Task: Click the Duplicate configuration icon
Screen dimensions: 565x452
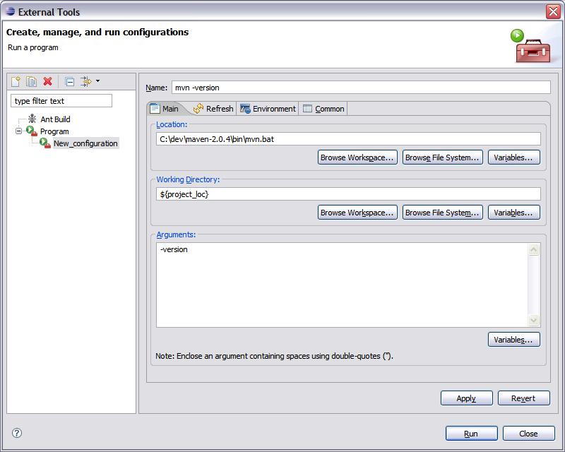Action: pos(32,82)
